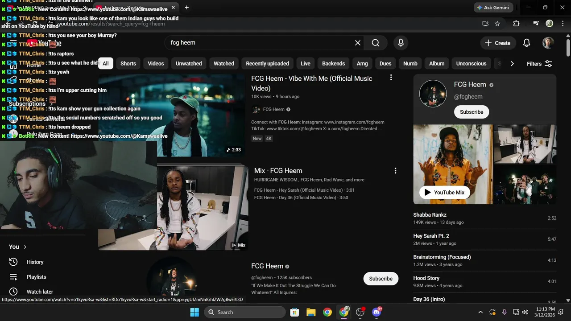Click the Create button

tap(498, 43)
